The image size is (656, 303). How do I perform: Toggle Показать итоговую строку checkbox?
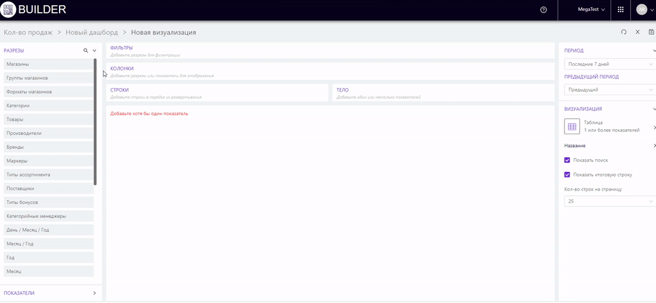[567, 175]
